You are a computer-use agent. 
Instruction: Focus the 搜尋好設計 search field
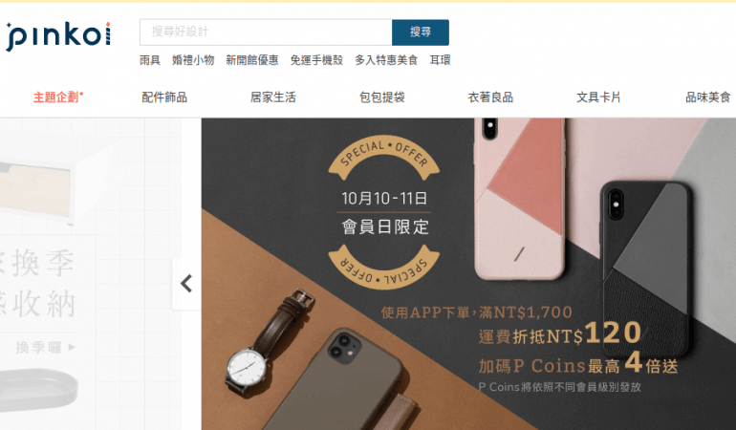pos(266,32)
